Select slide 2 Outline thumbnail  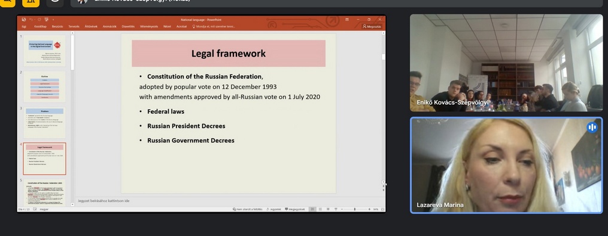coord(45,86)
